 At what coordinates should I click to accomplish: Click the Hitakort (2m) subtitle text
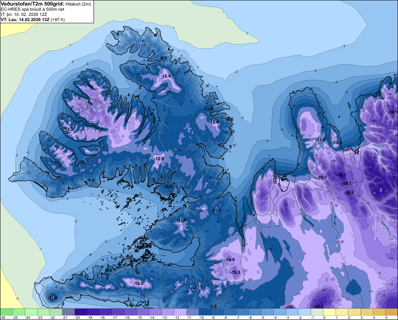click(78, 4)
